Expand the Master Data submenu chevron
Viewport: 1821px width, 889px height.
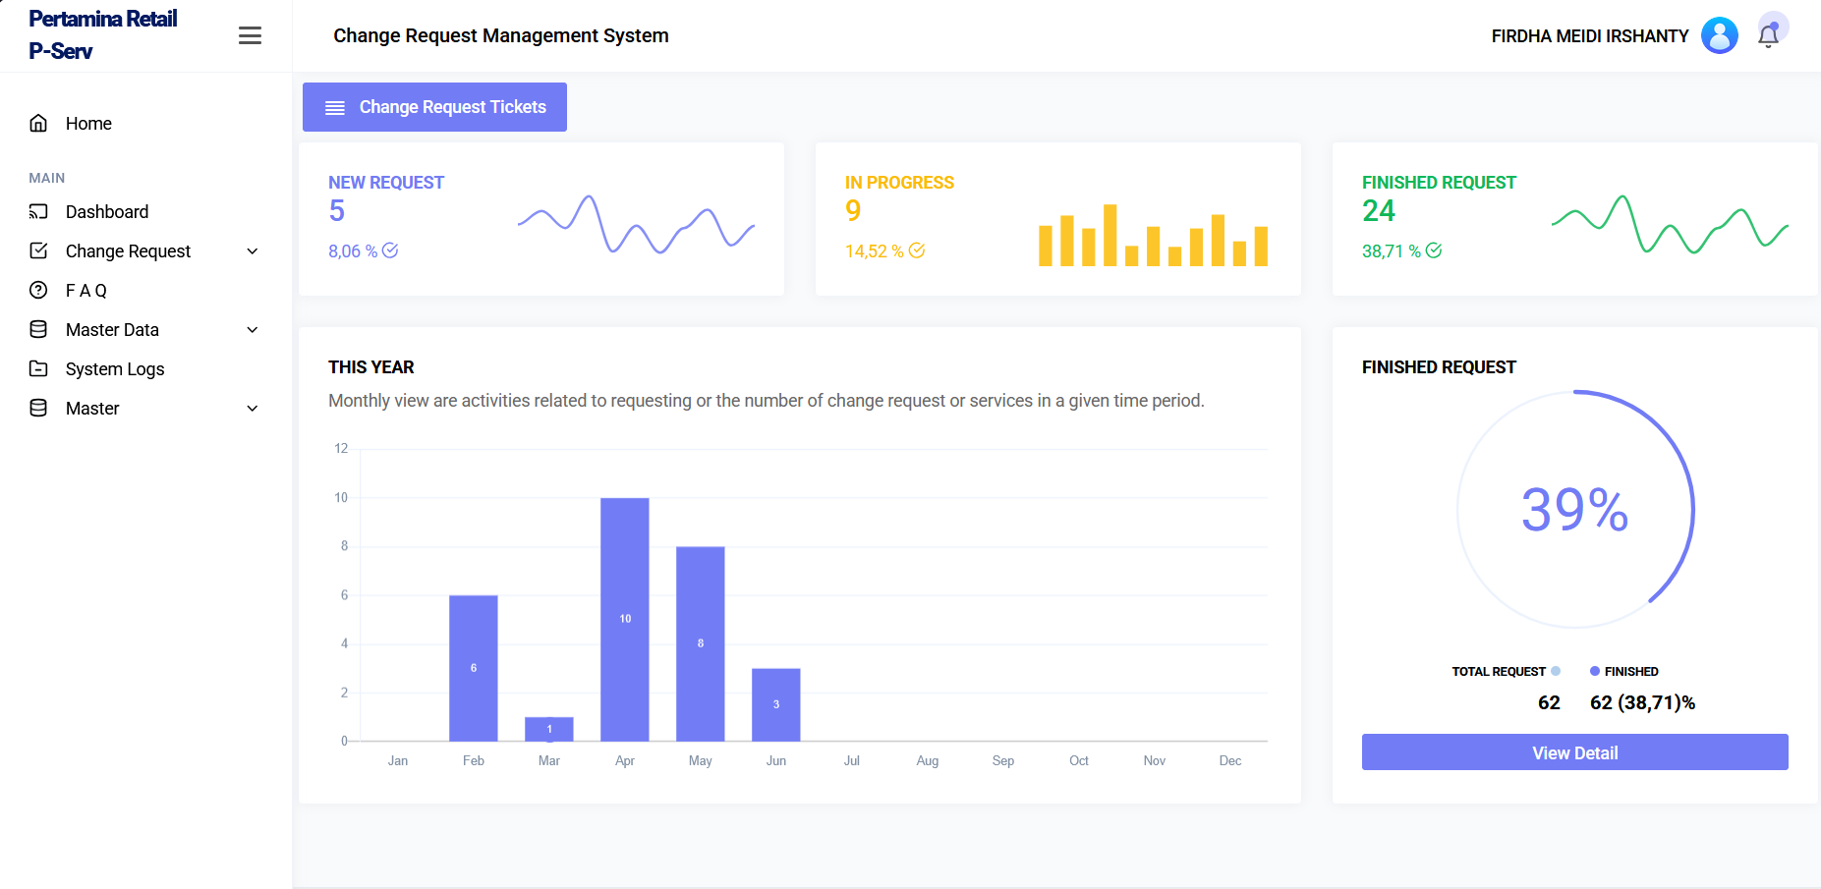253,330
